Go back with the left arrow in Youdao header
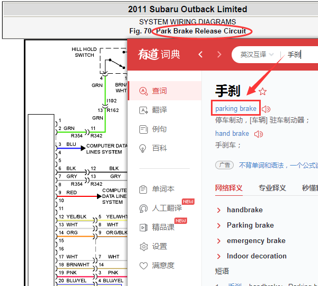The width and height of the screenshot is (318, 286). (x=200, y=55)
